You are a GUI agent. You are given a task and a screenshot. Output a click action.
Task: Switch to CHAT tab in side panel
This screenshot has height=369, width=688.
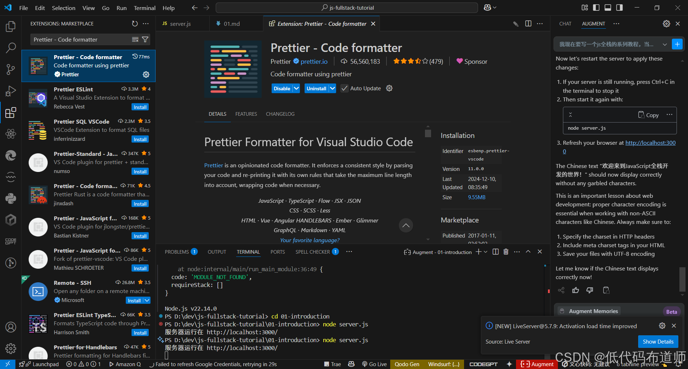coord(565,24)
